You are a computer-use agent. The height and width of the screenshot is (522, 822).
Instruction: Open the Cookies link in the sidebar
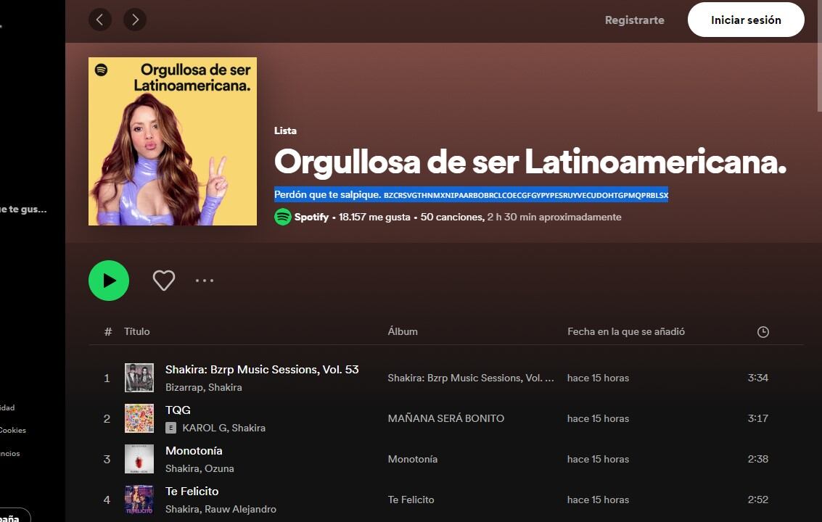[12, 430]
